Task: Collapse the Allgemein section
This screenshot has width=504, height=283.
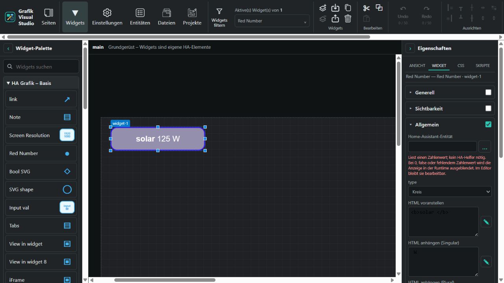Action: 427,125
